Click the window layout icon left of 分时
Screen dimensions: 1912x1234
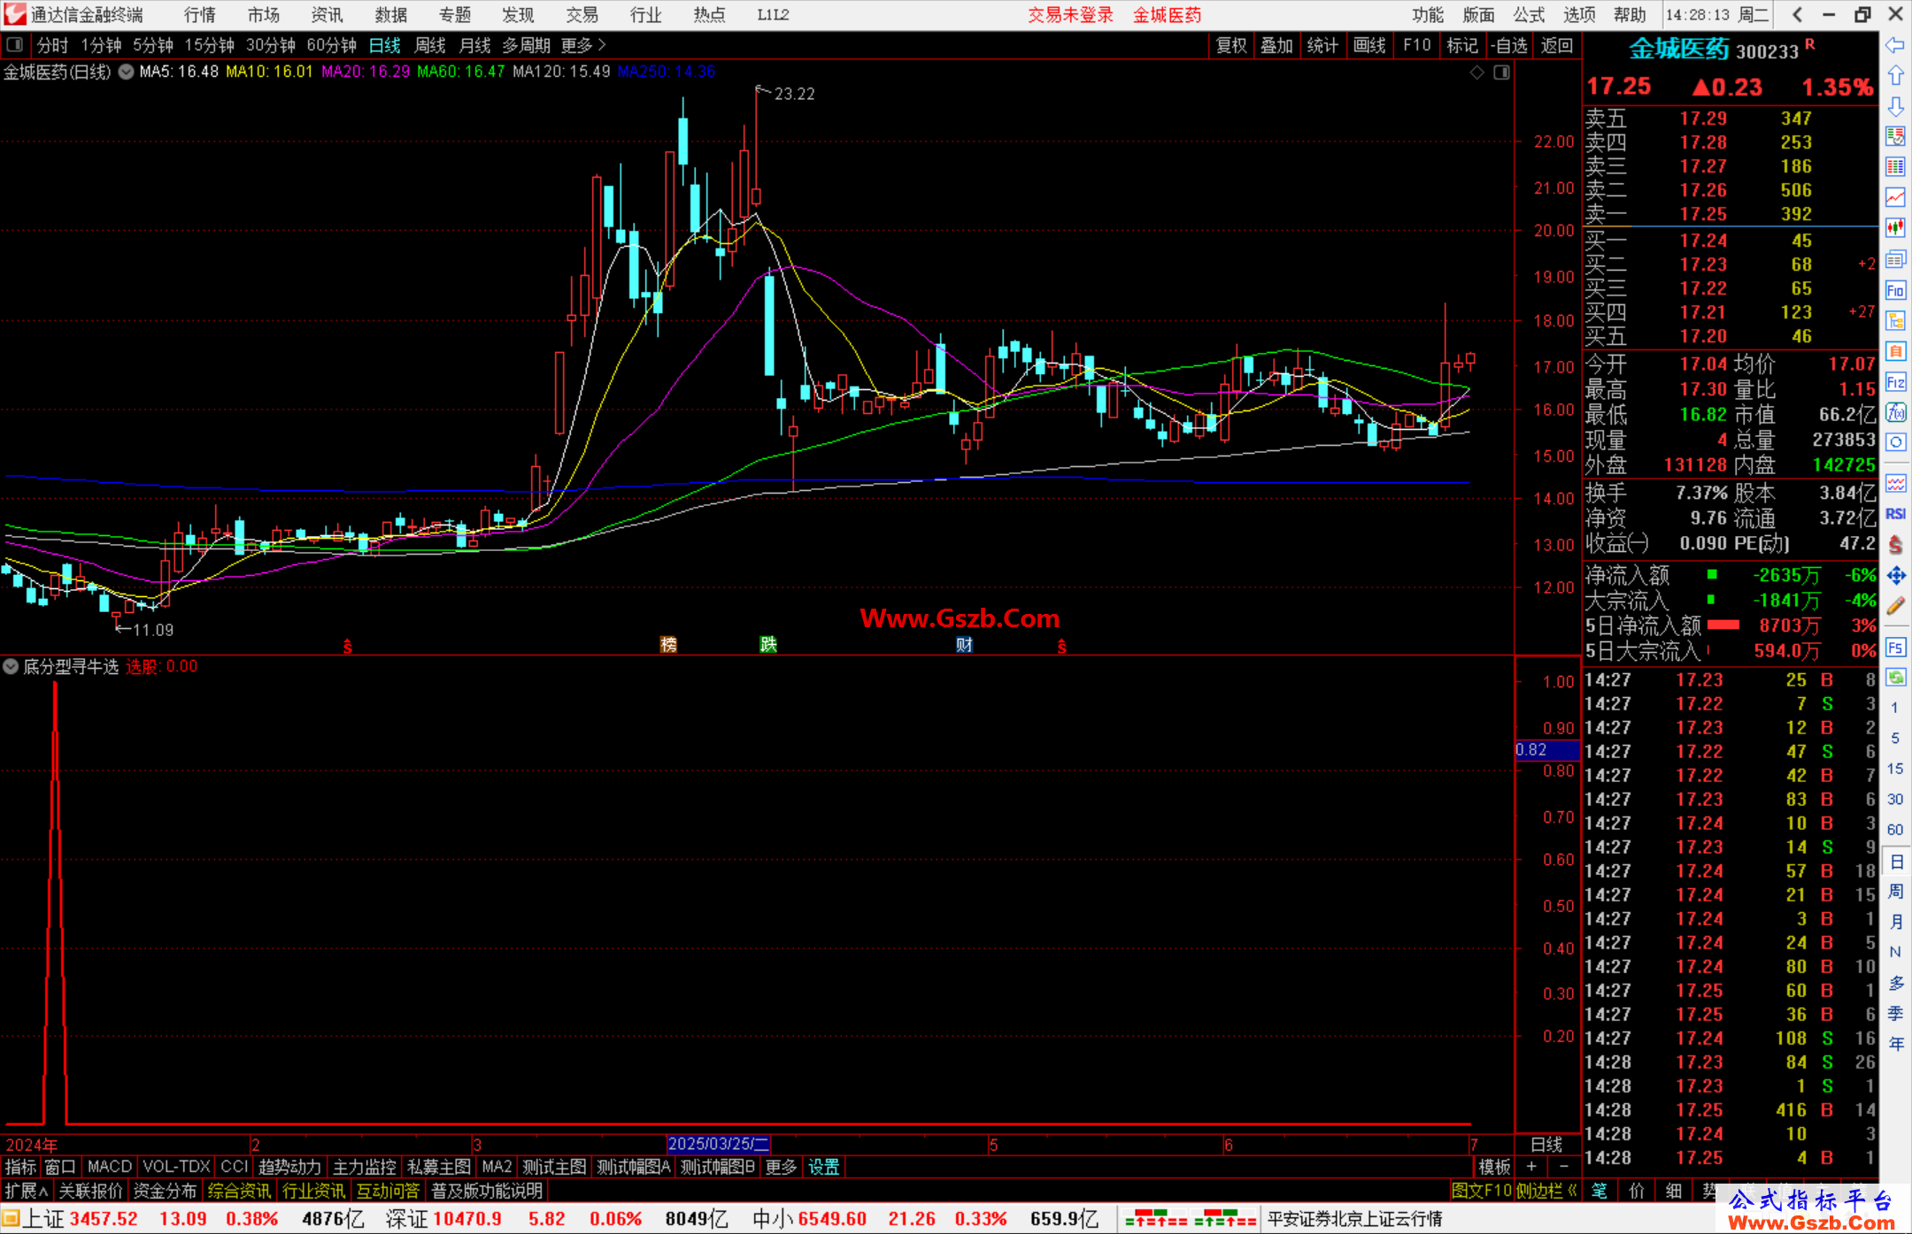[x=14, y=45]
